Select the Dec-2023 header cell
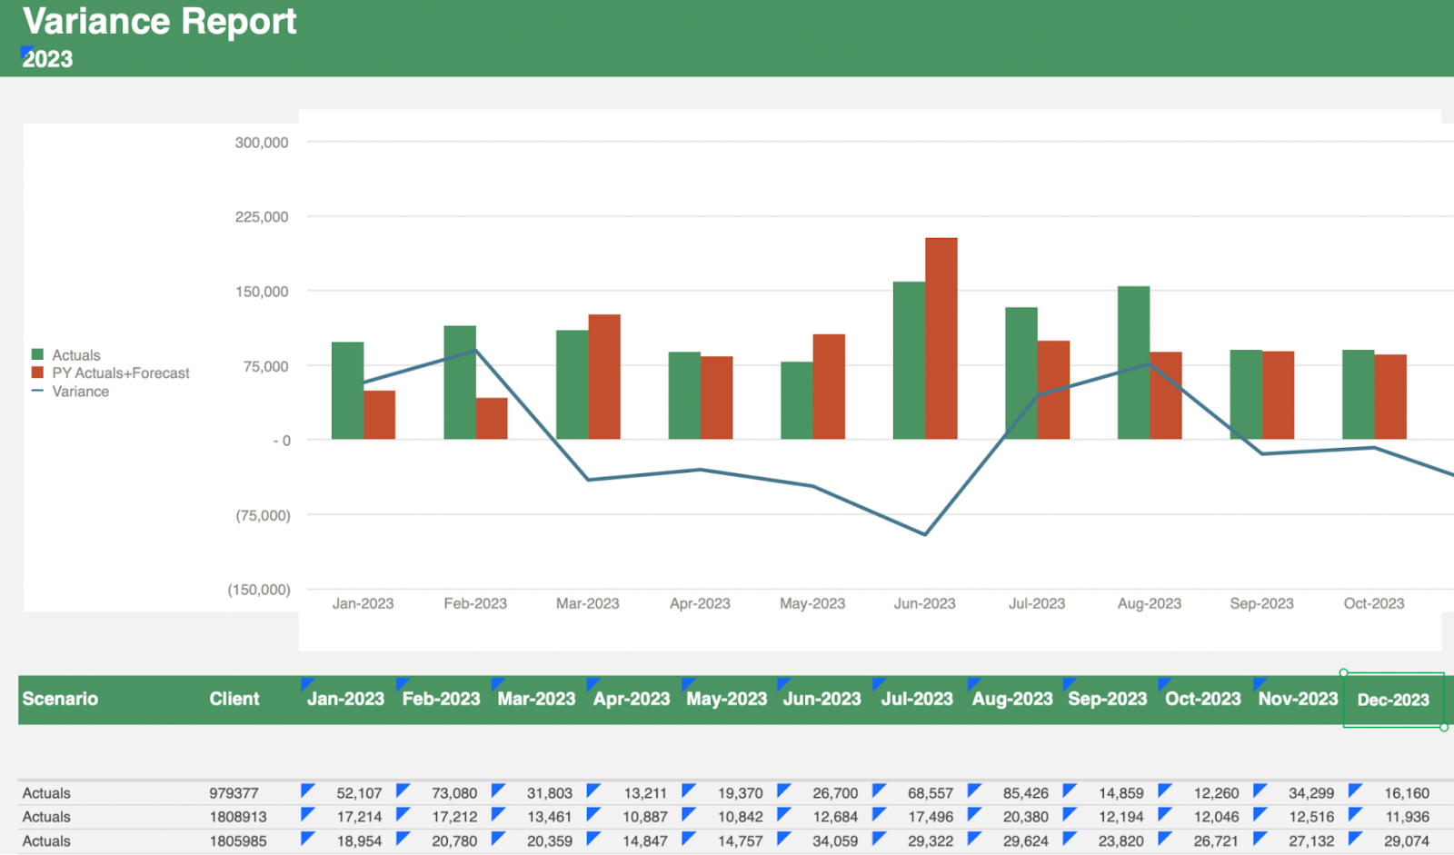Screen dimensions: 1454x855 [1393, 700]
